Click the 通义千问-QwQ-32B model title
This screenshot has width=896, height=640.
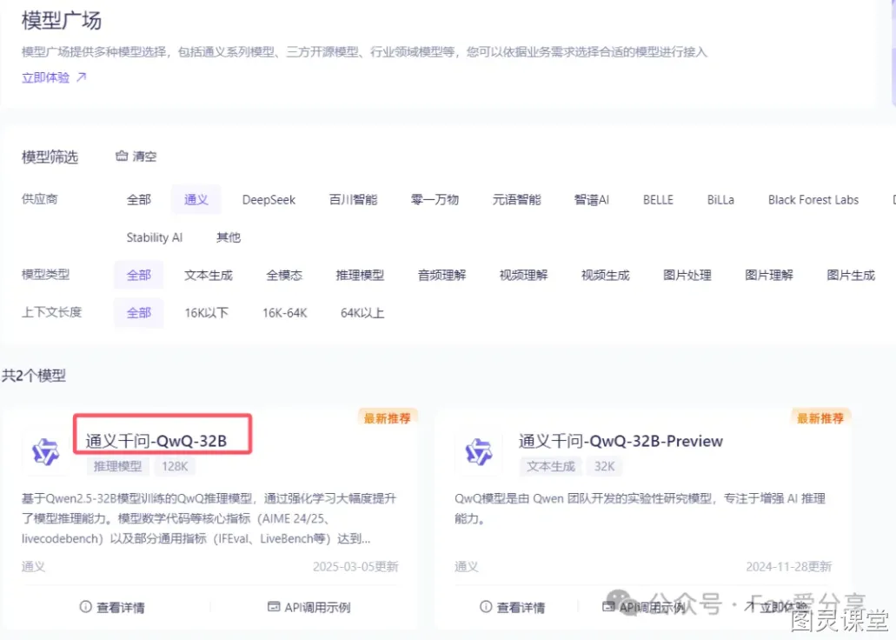pyautogui.click(x=156, y=441)
